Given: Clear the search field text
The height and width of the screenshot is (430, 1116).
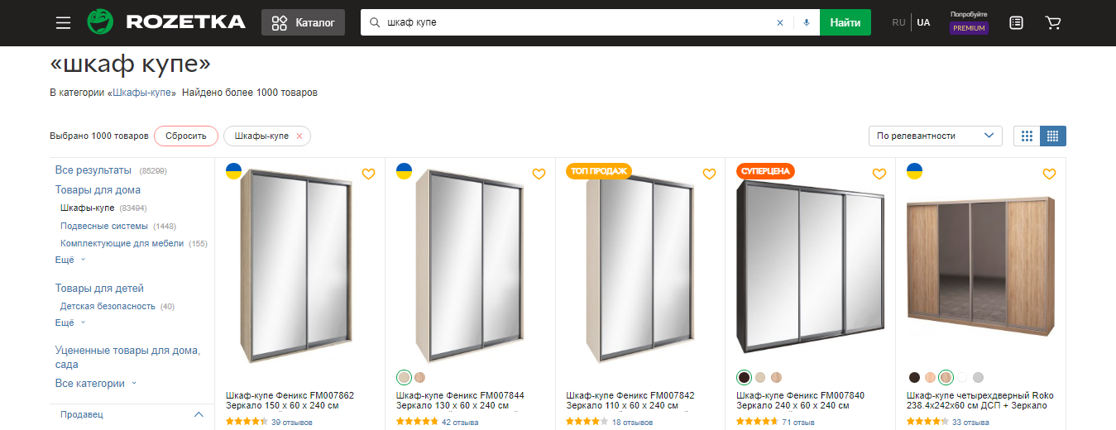Looking at the screenshot, I should (x=779, y=22).
